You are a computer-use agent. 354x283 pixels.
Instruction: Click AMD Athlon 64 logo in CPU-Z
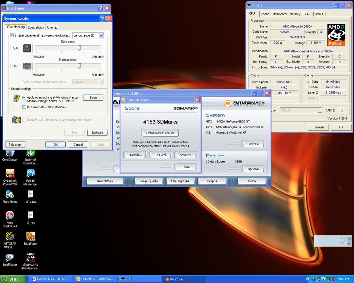point(336,35)
